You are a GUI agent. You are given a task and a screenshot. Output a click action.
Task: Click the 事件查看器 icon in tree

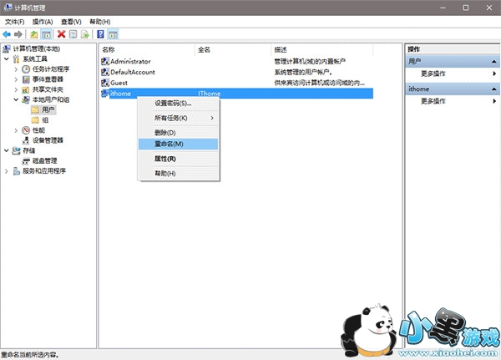pyautogui.click(x=26, y=79)
